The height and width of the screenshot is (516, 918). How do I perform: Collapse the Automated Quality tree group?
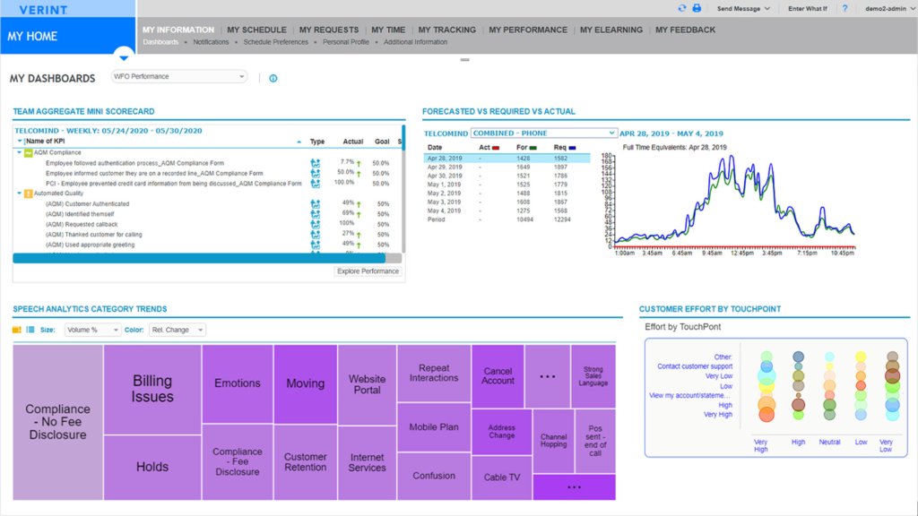[x=20, y=193]
